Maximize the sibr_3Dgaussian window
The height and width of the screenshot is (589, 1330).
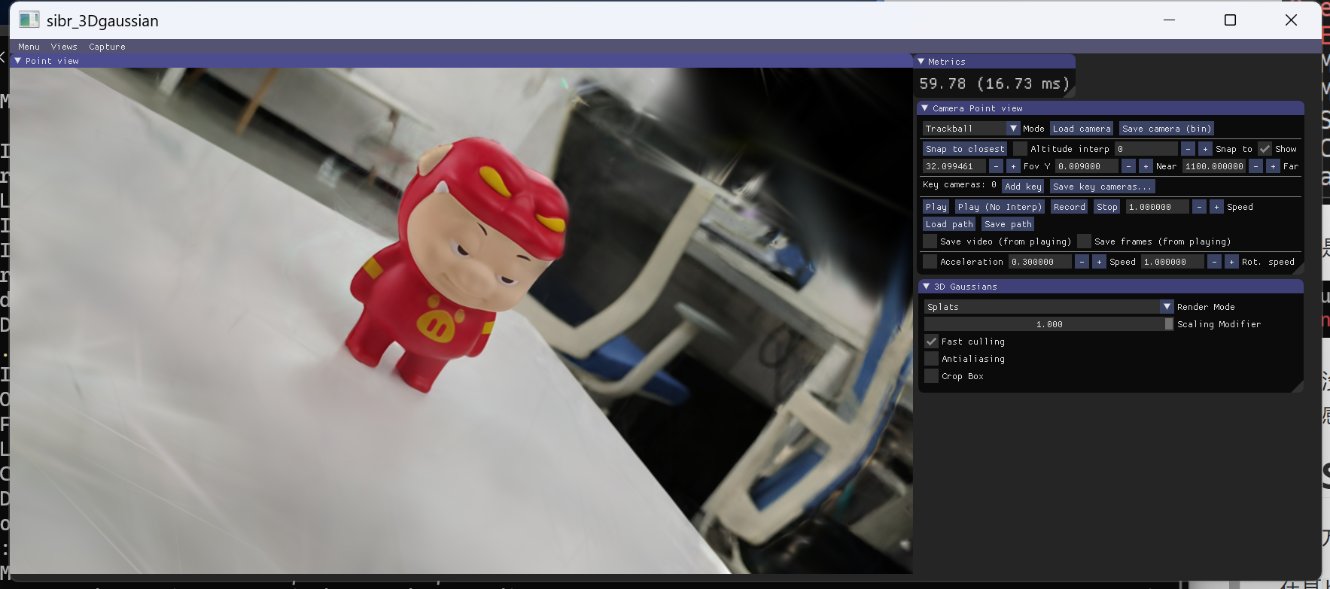coord(1230,20)
